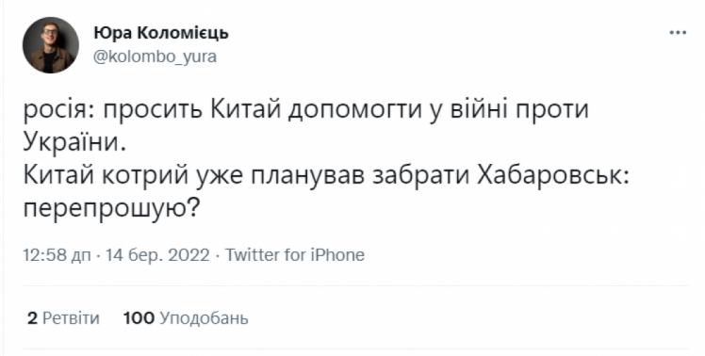
Task: View the Ретвіти list
Action: coord(71,318)
